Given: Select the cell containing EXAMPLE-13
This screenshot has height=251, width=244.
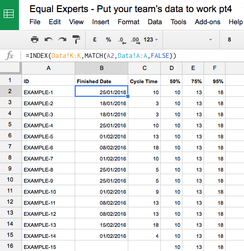Looking at the screenshot, I should coord(48,224).
